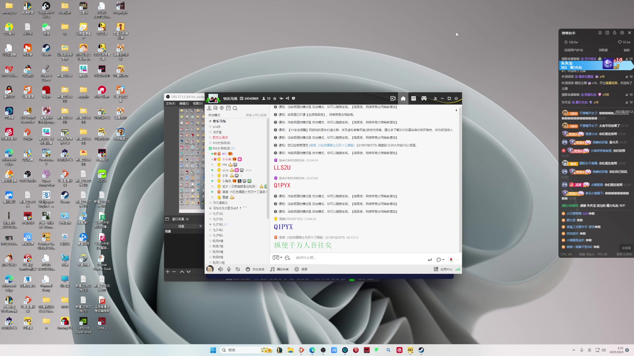Toggle the microphone in YY bottom bar

click(x=229, y=269)
